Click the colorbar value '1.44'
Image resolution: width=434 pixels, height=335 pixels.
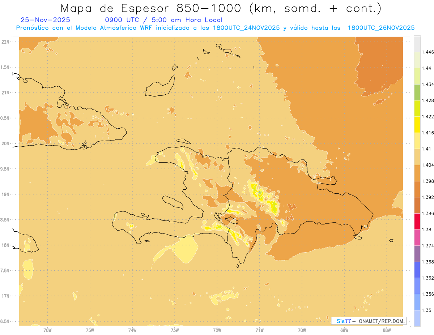point(427,68)
